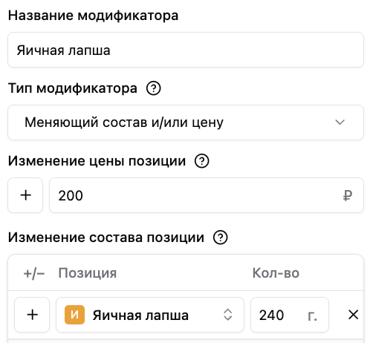370x343 pixels.
Task: Toggle plus sign in composition row
Action: 32,315
